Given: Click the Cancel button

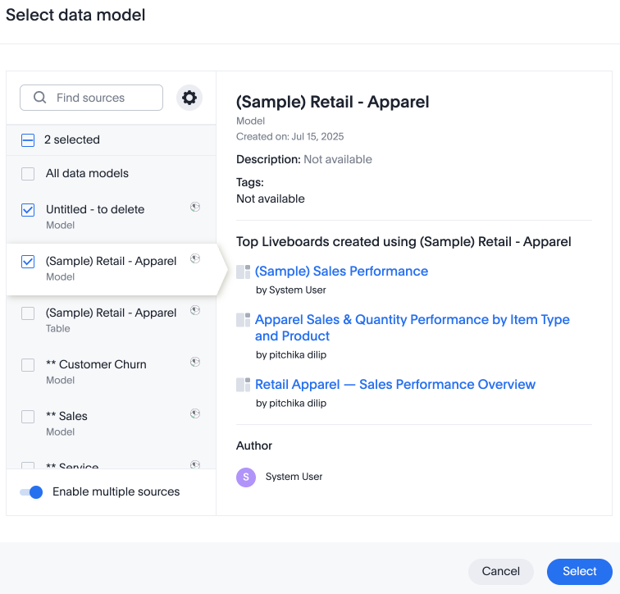Looking at the screenshot, I should point(500,572).
